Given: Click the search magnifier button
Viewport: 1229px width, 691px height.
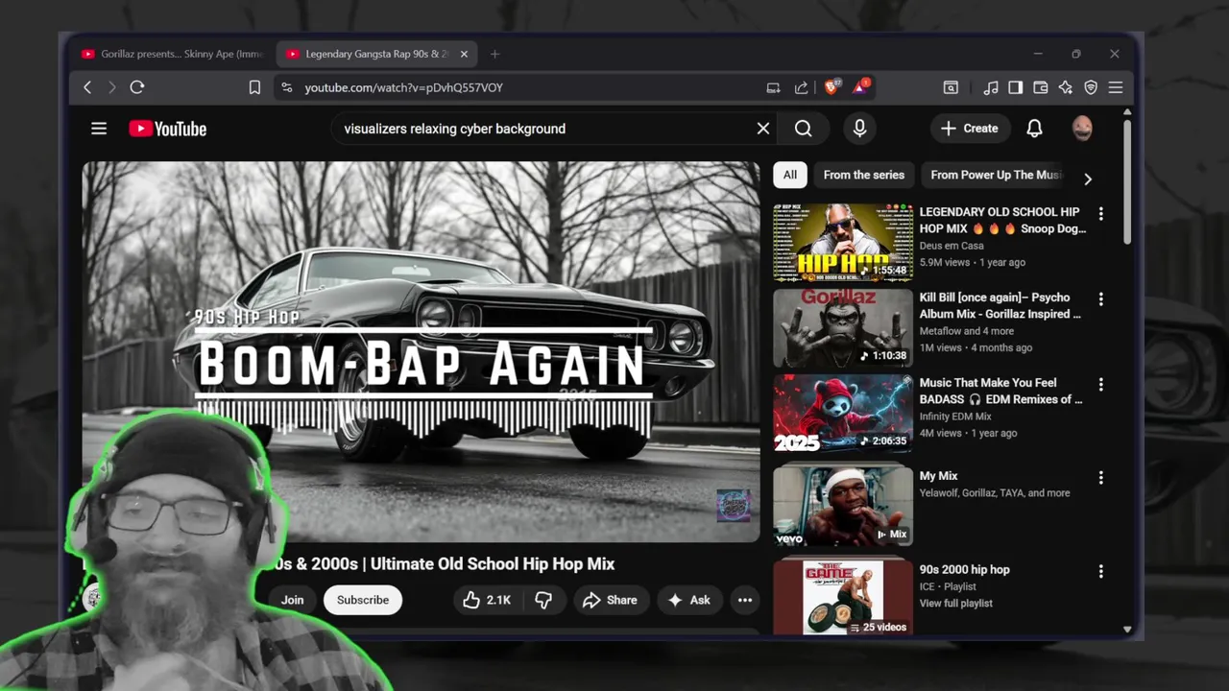Looking at the screenshot, I should point(804,129).
